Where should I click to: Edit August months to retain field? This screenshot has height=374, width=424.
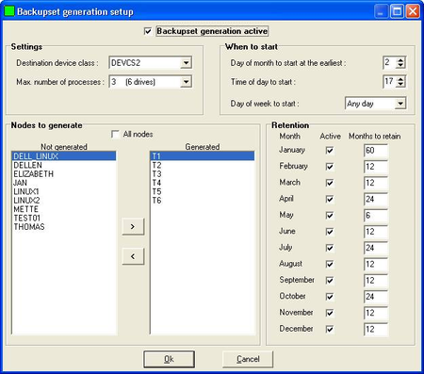(376, 264)
